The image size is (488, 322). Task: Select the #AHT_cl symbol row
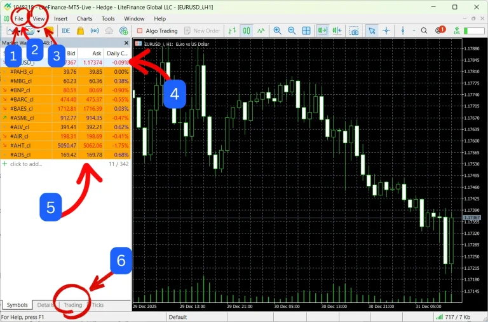tap(65, 146)
